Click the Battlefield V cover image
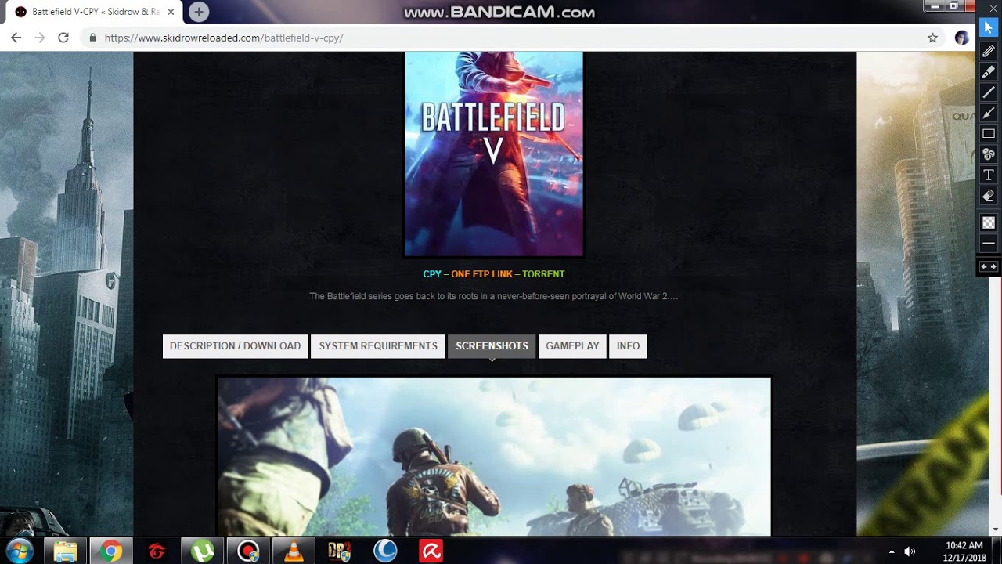 (494, 154)
